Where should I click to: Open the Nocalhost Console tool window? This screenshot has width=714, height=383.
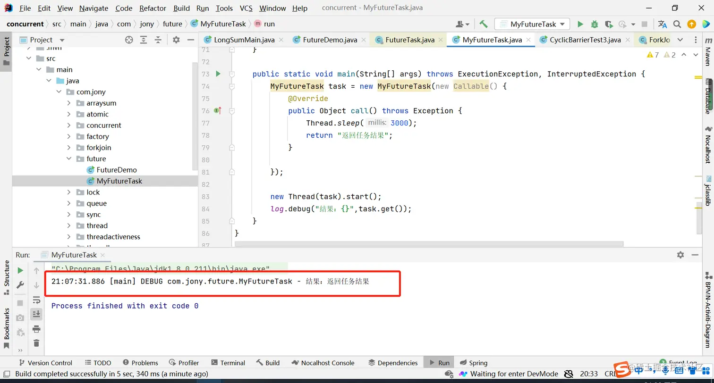tap(323, 363)
